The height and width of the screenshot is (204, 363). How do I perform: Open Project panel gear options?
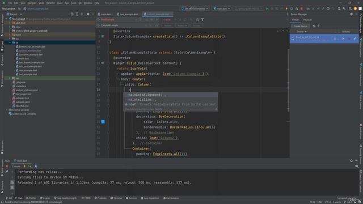click(x=88, y=14)
